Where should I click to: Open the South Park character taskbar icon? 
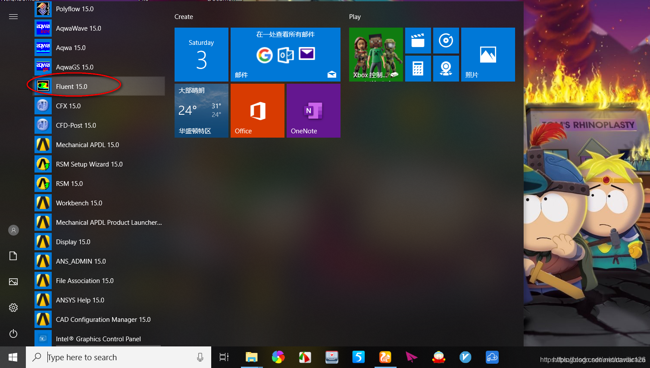pos(439,357)
